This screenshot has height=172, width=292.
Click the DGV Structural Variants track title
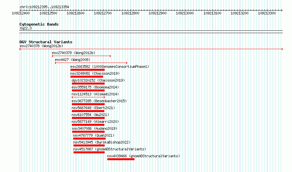pos(46,42)
